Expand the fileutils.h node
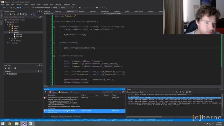This screenshot has width=224, height=126. pos(12,41)
